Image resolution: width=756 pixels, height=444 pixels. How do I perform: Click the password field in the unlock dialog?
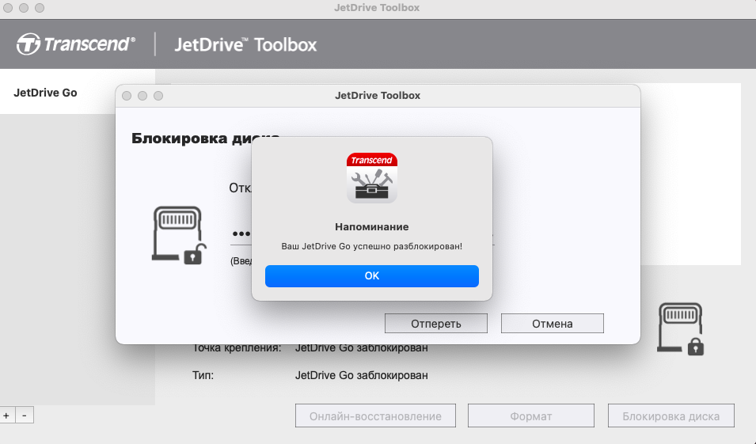[362, 234]
